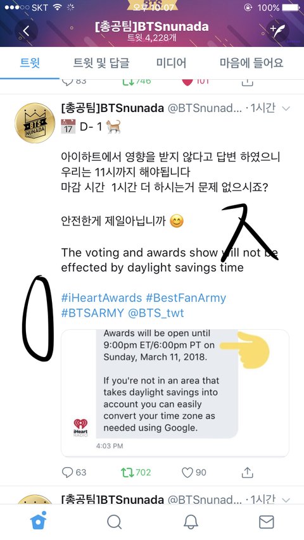The image size is (304, 540).
Task: Expand the bottom tweet options chevron
Action: tap(286, 499)
